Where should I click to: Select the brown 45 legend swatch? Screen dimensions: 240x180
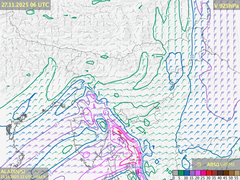(225, 172)
